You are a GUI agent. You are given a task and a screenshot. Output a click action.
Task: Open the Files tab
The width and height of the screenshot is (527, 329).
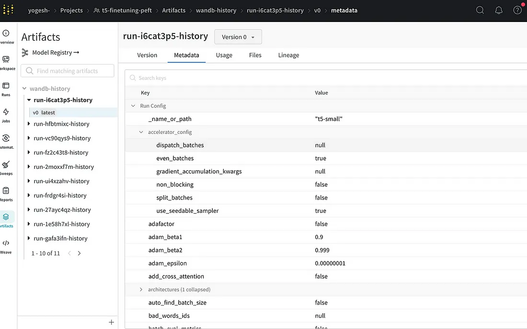click(x=255, y=55)
